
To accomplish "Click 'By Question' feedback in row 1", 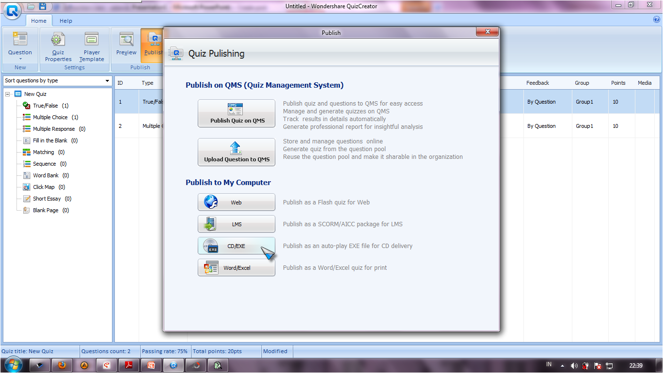I will tap(541, 102).
